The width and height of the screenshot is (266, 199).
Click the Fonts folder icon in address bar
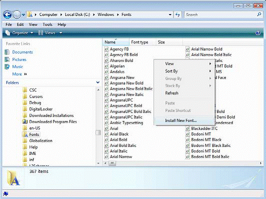[x=30, y=15]
